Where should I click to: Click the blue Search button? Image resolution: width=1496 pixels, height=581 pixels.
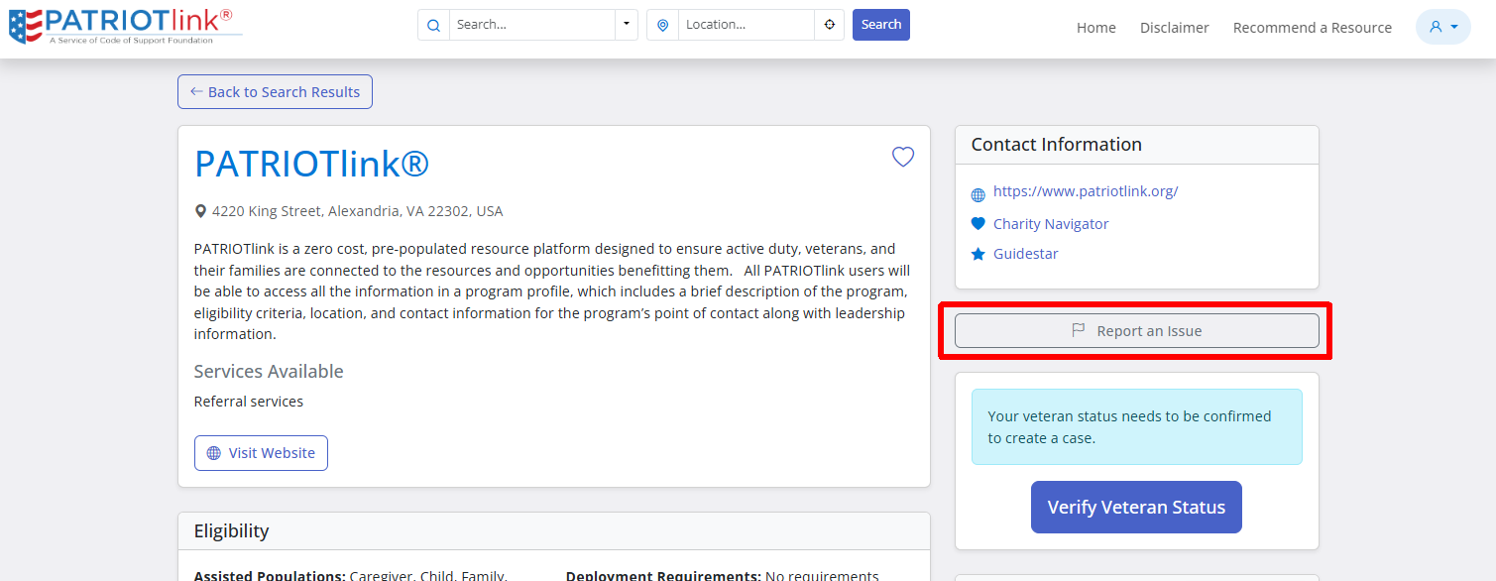click(881, 25)
